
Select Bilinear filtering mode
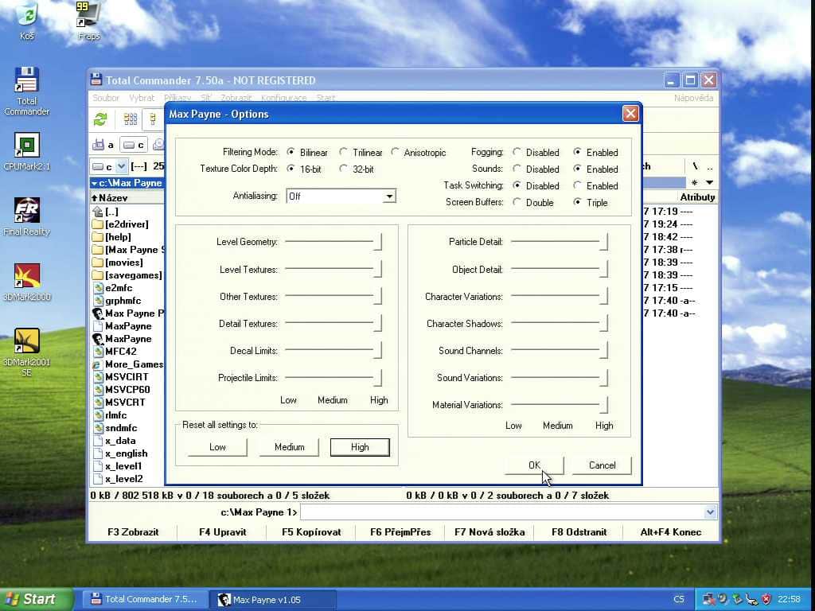pos(291,152)
